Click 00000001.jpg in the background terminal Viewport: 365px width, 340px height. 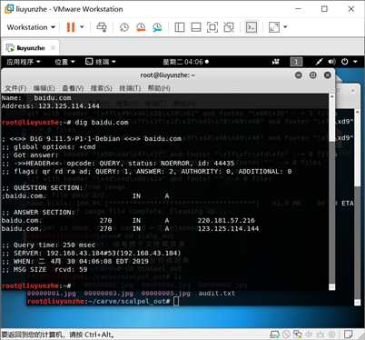point(52,294)
